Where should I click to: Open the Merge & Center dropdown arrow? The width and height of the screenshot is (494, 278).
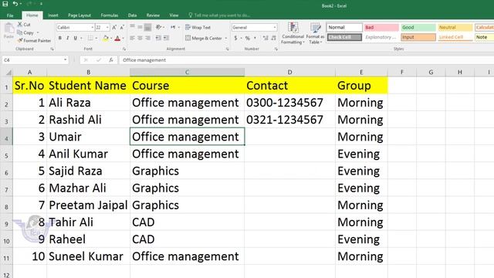click(226, 38)
